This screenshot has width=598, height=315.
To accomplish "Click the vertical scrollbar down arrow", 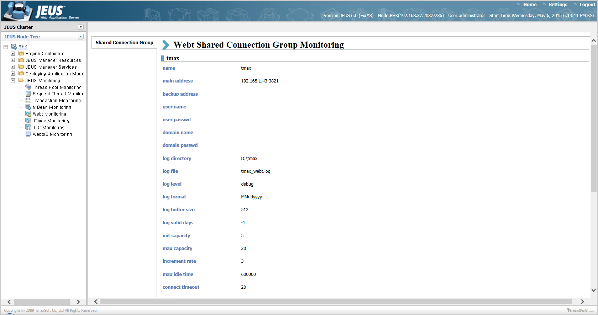I will point(593,290).
